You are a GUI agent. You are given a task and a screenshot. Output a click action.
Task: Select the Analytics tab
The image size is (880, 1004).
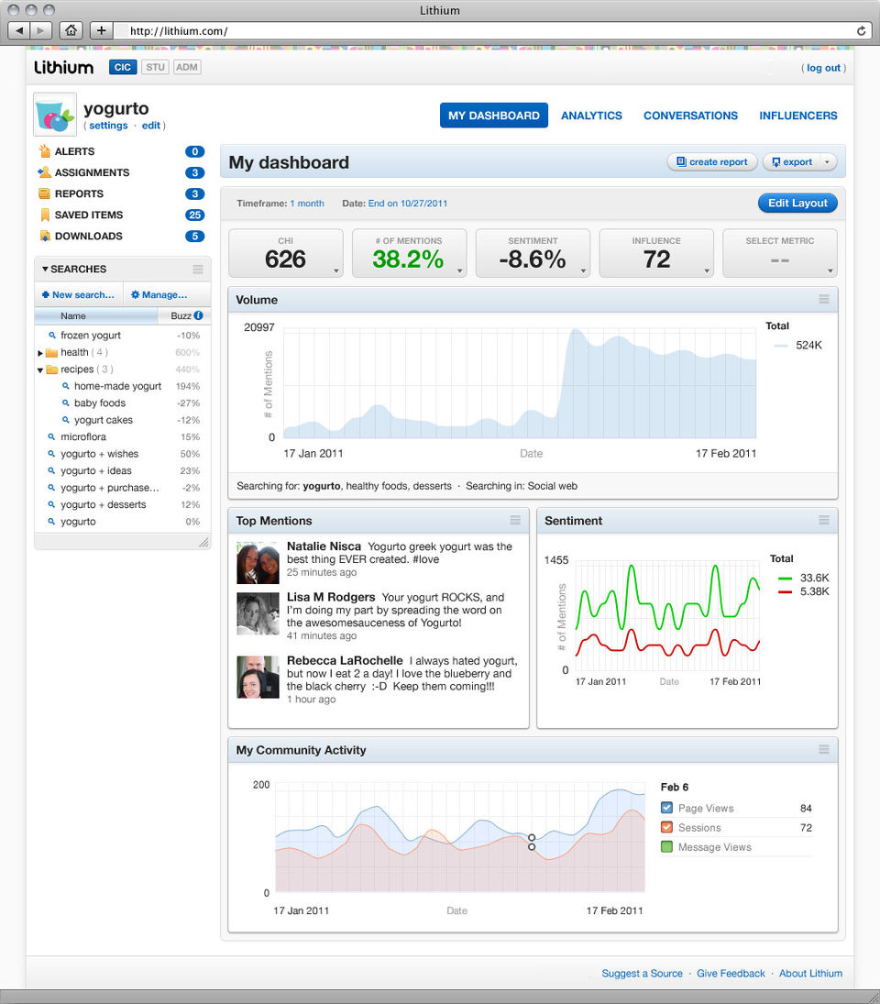pyautogui.click(x=591, y=116)
